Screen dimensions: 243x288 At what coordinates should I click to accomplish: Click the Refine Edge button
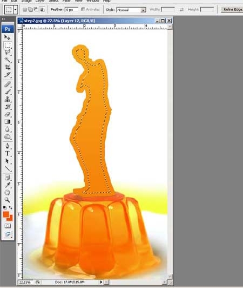(x=232, y=10)
